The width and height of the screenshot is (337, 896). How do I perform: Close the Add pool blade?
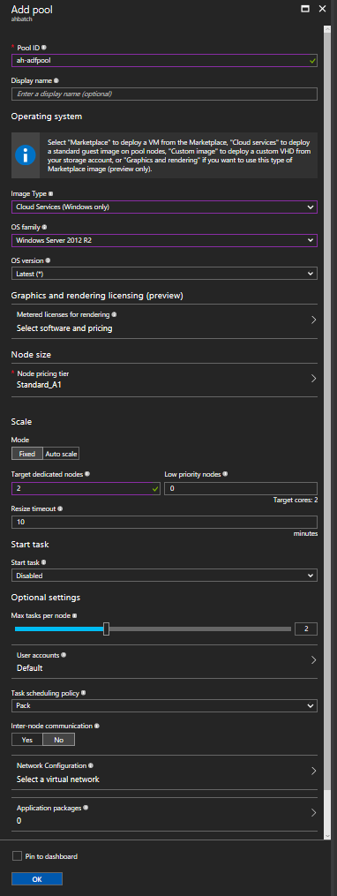pos(322,9)
